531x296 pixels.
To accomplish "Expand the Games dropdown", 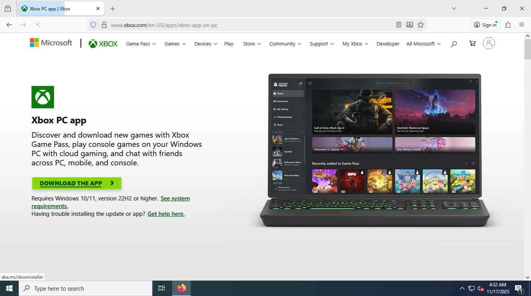I will 175,44.
